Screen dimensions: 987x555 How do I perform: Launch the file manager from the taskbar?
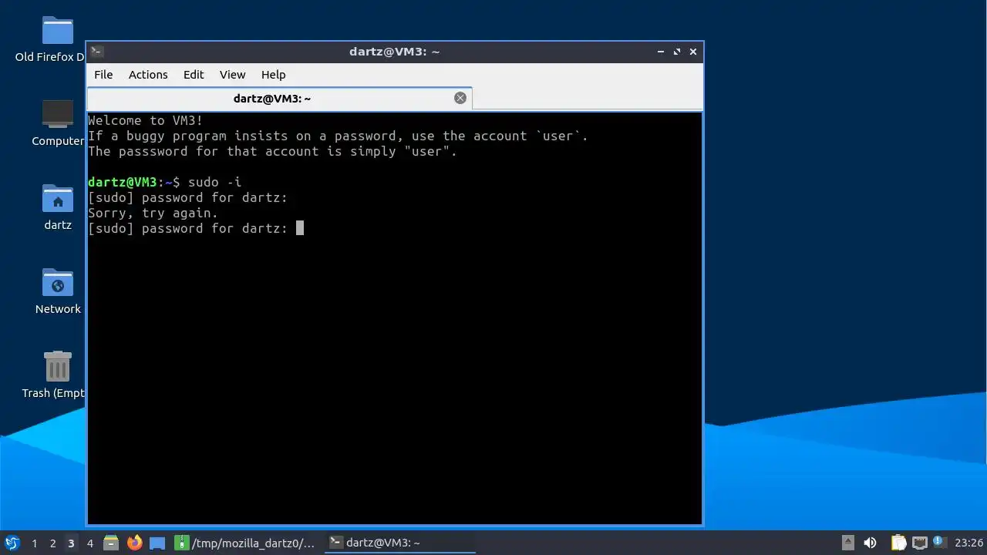pyautogui.click(x=111, y=543)
